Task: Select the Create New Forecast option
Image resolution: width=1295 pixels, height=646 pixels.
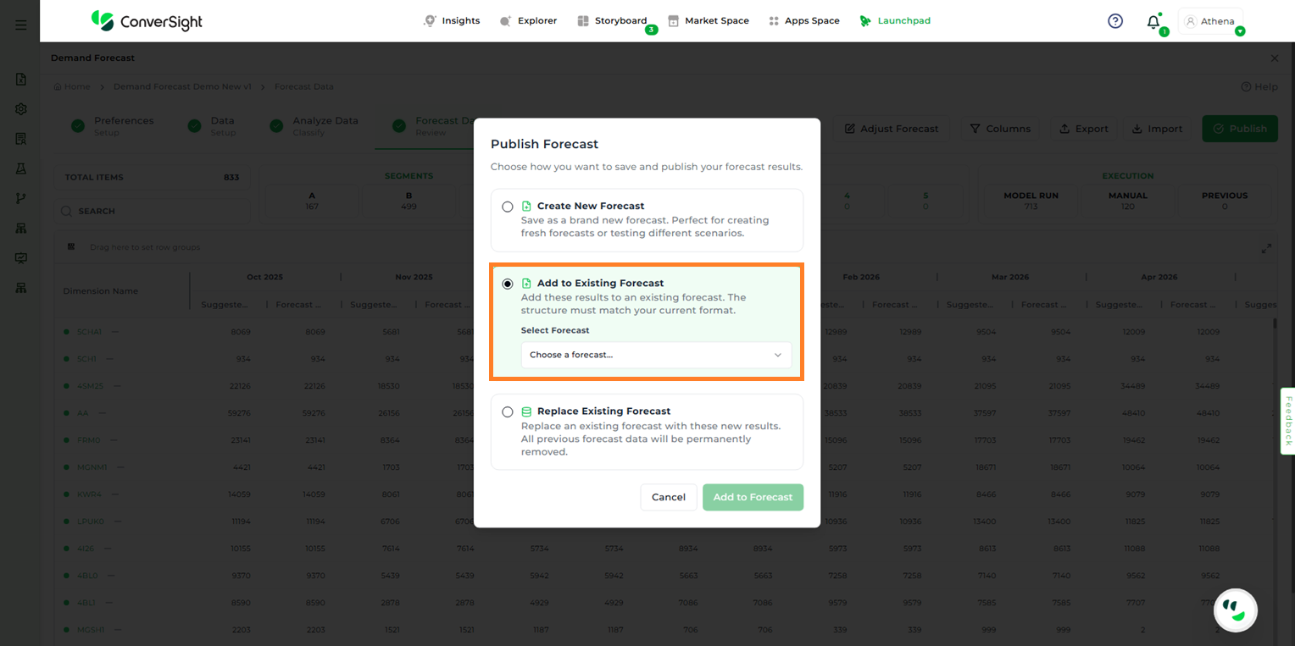Action: pyautogui.click(x=508, y=207)
